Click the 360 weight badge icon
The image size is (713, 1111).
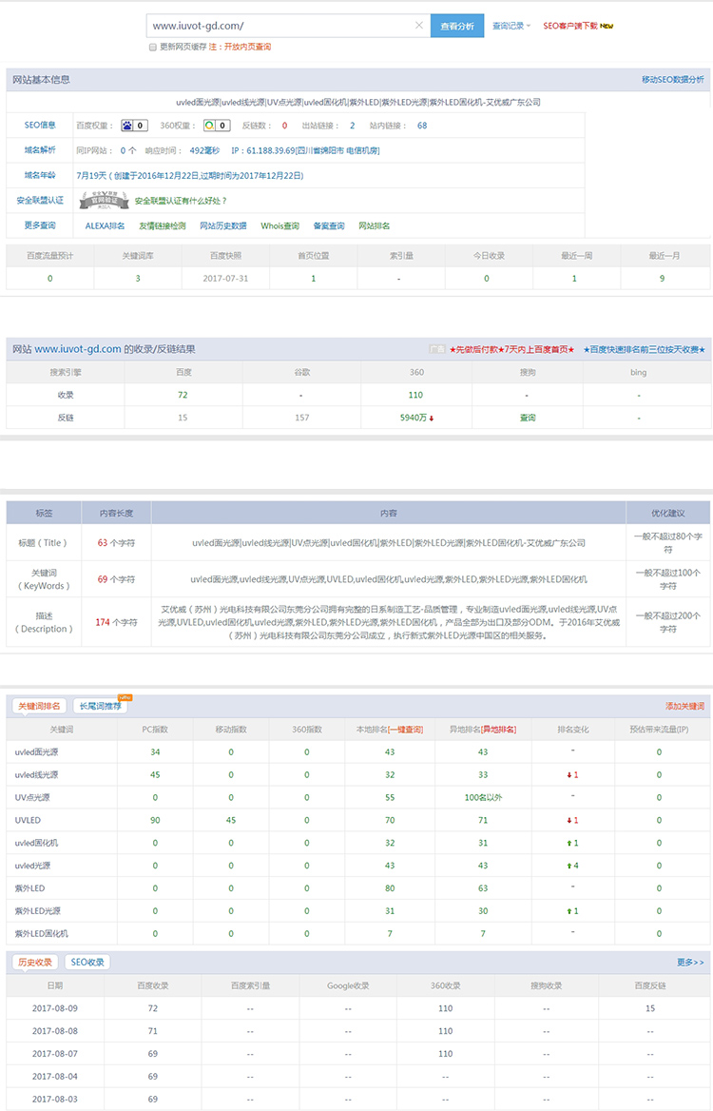pyautogui.click(x=216, y=126)
